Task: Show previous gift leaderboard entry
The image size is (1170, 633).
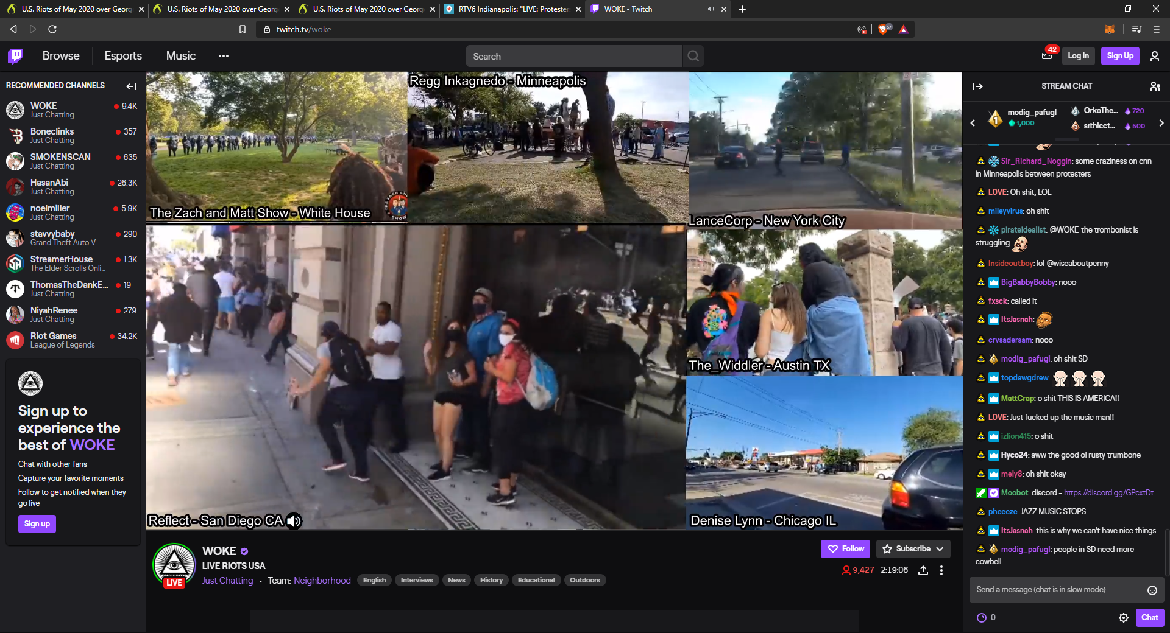Action: pos(973,123)
